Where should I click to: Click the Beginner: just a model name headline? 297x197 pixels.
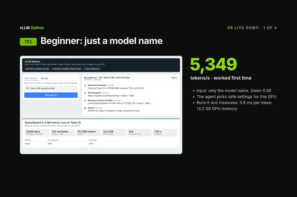102,41
